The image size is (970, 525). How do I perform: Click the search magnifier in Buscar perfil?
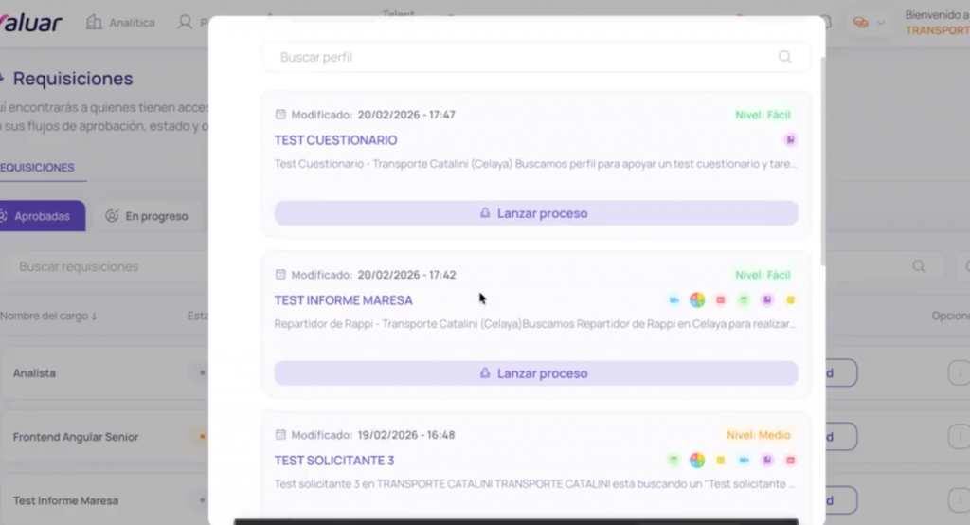(x=784, y=57)
